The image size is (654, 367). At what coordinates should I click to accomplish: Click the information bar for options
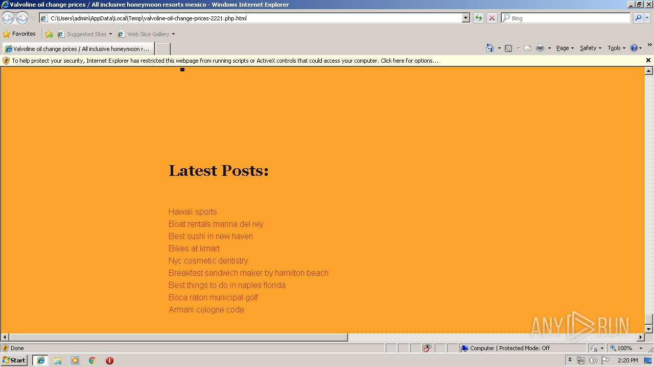[225, 61]
